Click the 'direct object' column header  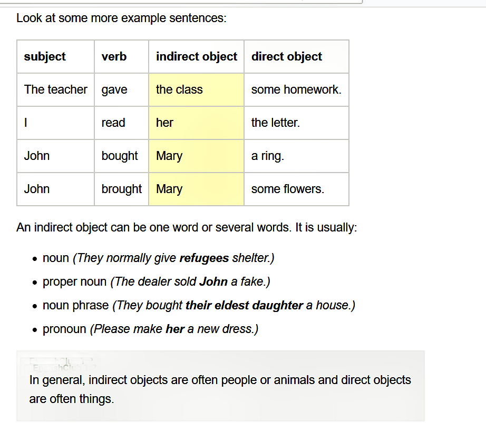[x=297, y=57]
